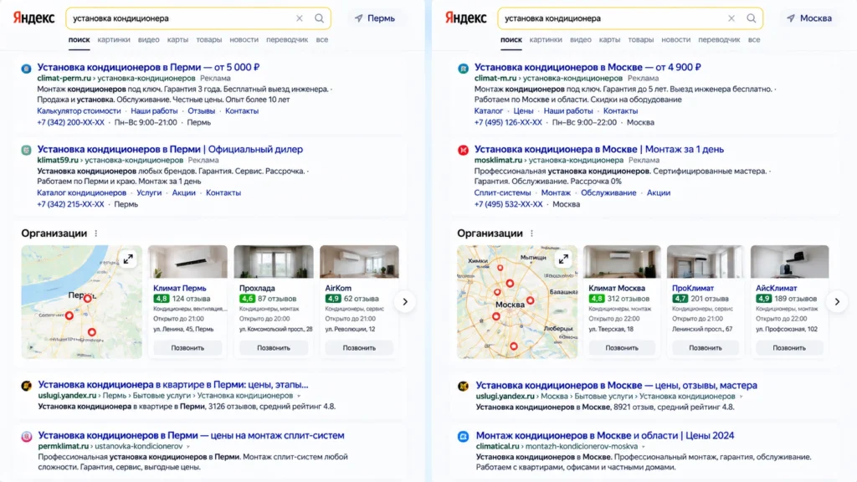Open the Москва location selector

(x=809, y=18)
